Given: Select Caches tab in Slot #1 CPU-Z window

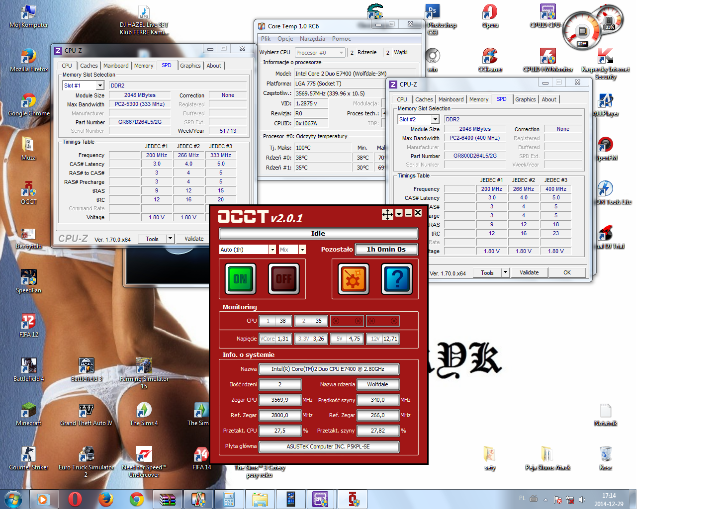Looking at the screenshot, I should click(89, 66).
